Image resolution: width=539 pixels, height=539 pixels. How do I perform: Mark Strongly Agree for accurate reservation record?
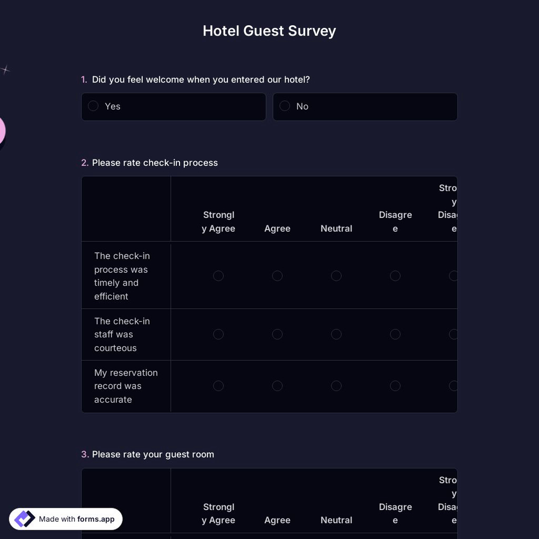pos(218,385)
